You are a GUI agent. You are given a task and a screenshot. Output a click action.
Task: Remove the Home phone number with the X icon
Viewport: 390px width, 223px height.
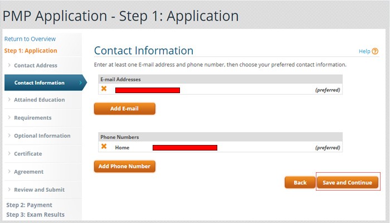pos(104,147)
